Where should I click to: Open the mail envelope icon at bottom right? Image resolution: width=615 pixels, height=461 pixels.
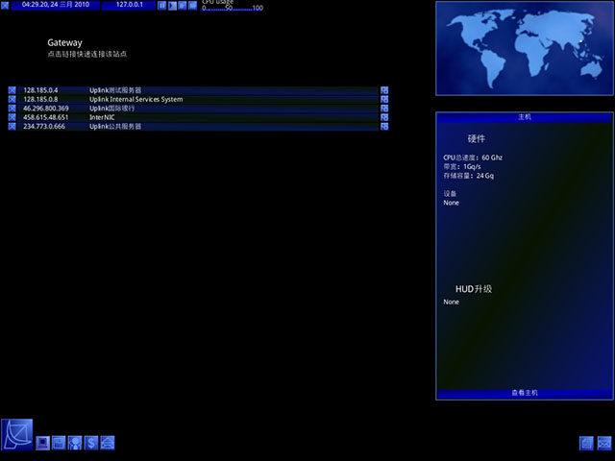coord(604,444)
